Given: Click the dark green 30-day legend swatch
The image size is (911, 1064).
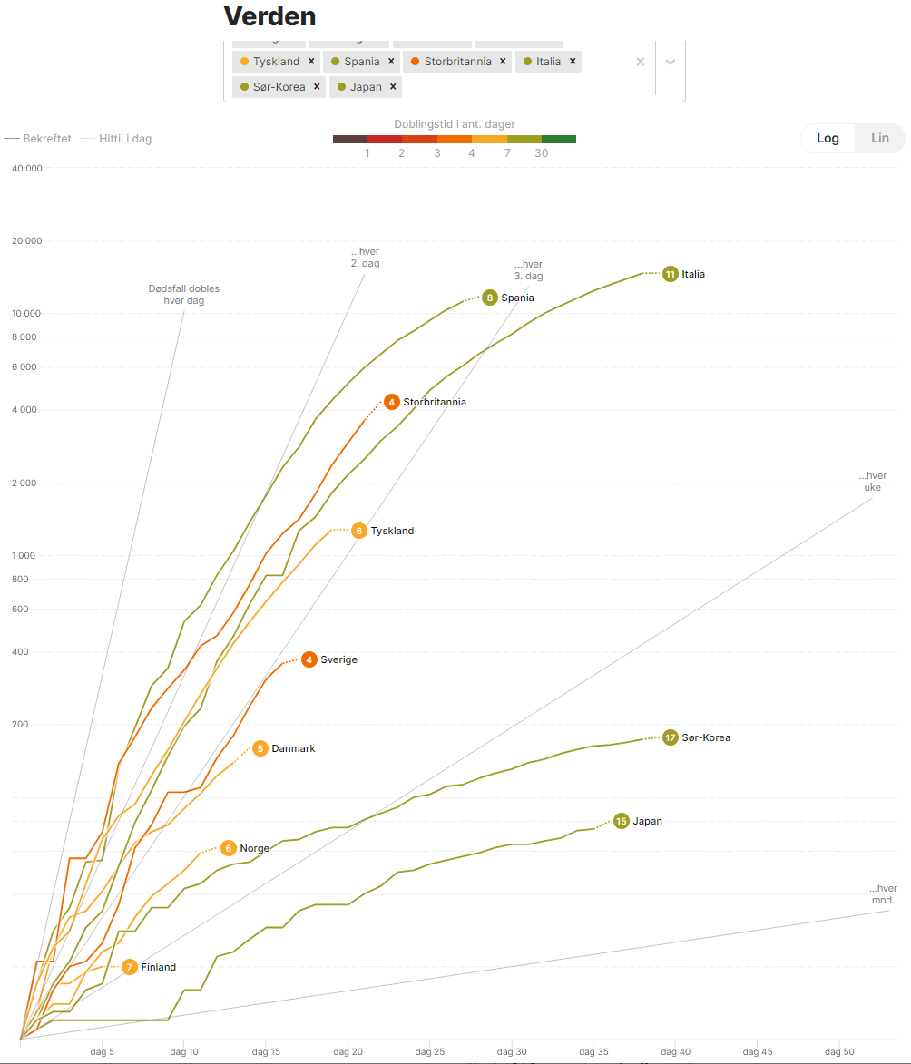Looking at the screenshot, I should click(559, 139).
